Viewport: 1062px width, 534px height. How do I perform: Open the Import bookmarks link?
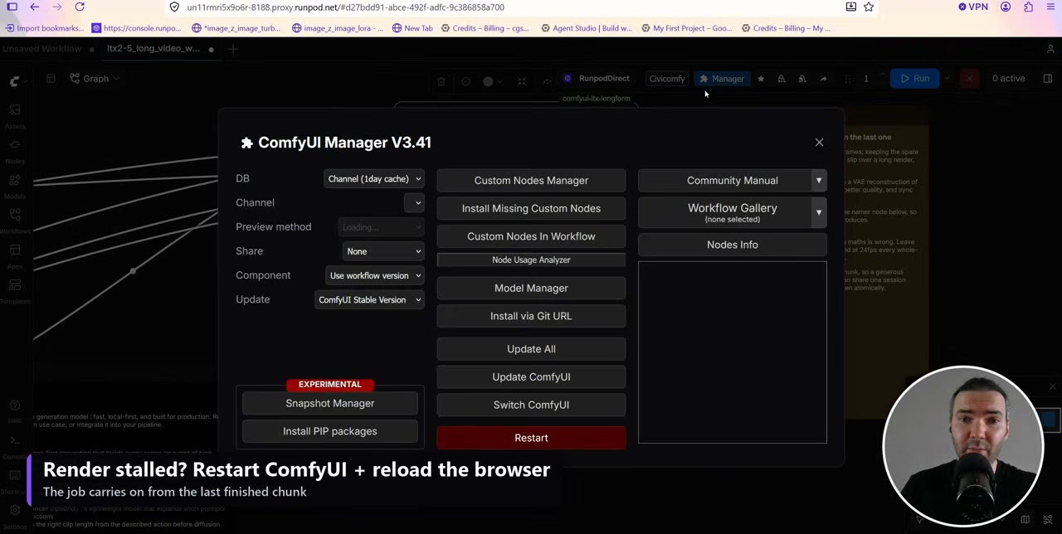[44, 28]
